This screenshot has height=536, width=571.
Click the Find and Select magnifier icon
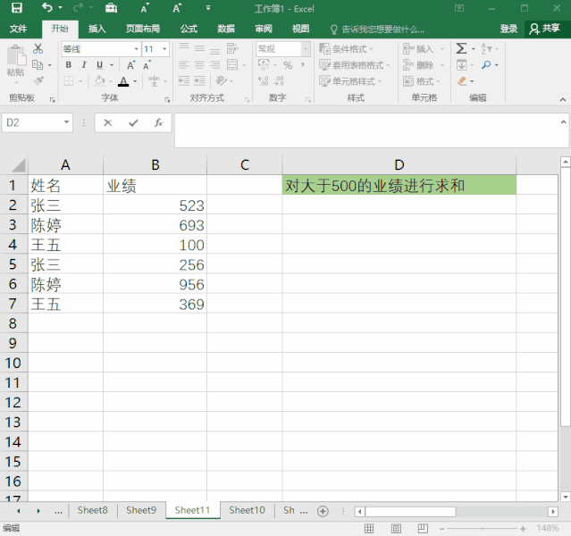486,65
